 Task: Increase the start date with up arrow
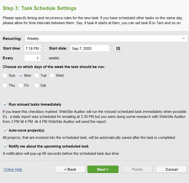(112, 46)
